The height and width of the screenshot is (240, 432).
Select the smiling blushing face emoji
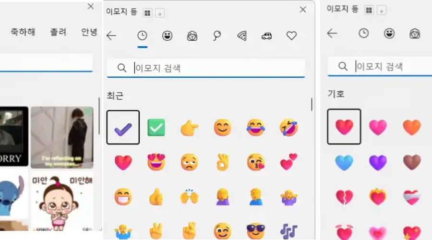(x=222, y=128)
